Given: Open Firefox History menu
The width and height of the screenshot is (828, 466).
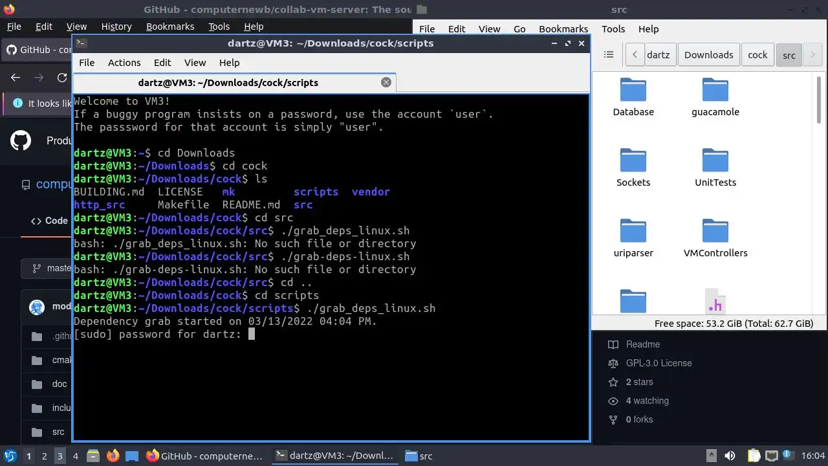Looking at the screenshot, I should (116, 27).
